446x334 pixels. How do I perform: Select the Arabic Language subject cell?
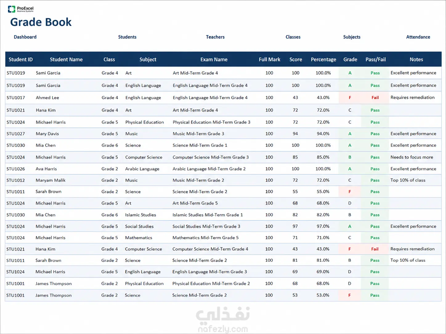click(142, 169)
